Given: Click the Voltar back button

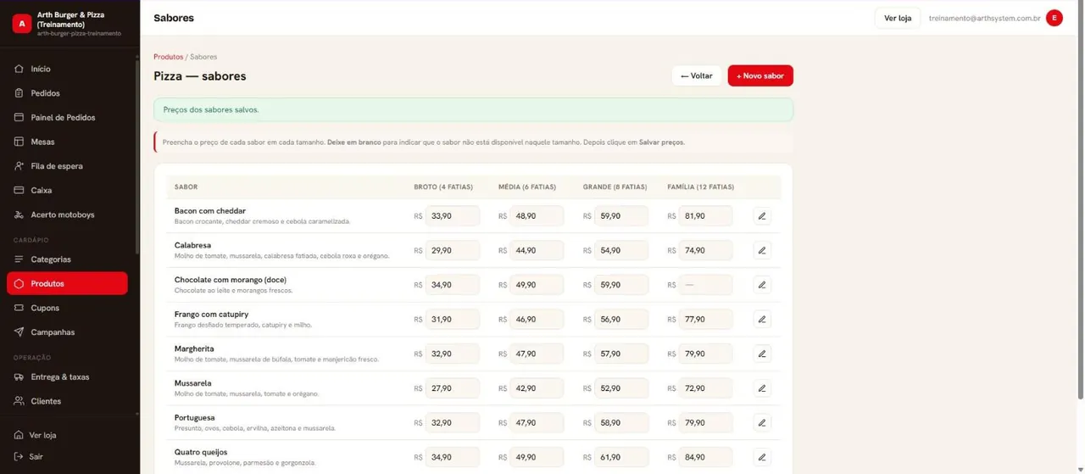Looking at the screenshot, I should (697, 75).
